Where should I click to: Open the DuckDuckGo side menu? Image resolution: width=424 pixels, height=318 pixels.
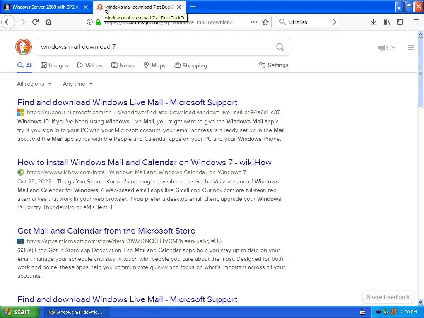(411, 47)
